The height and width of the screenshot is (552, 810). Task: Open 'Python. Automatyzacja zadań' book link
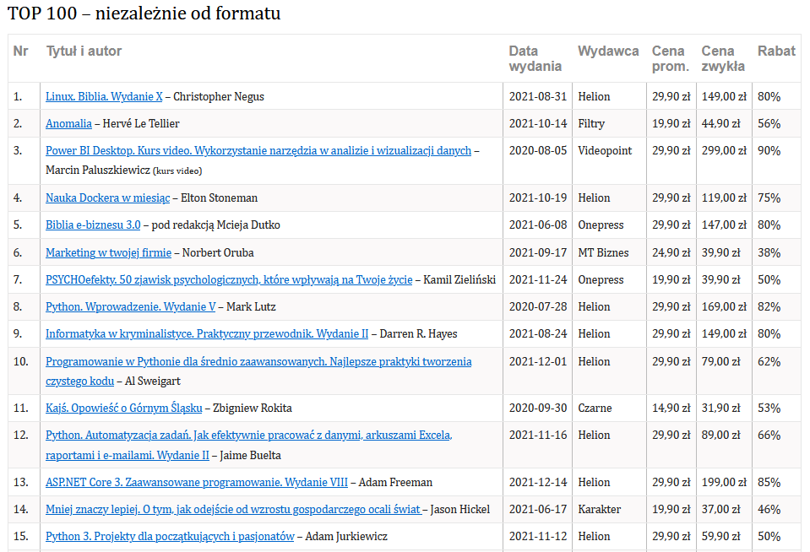click(x=248, y=436)
